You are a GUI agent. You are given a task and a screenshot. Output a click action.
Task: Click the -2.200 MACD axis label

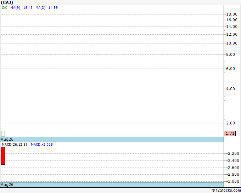point(233,153)
